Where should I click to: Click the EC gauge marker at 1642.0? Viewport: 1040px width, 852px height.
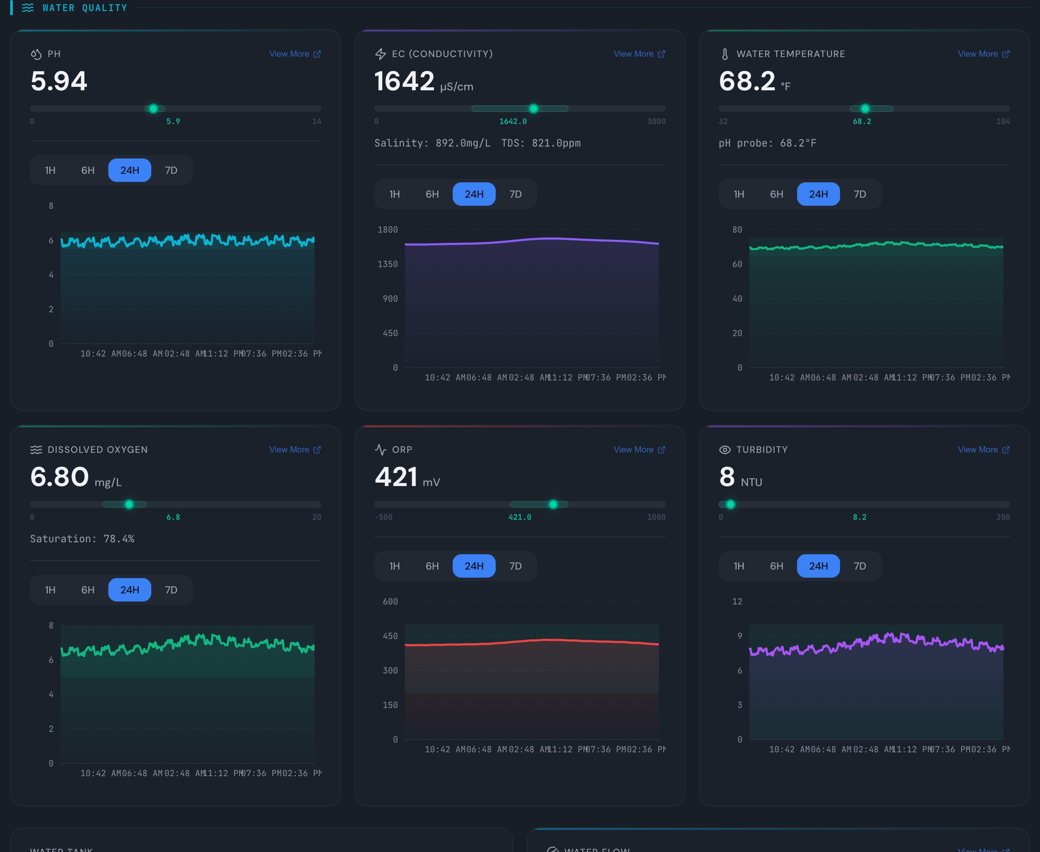click(x=533, y=109)
